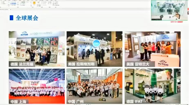
Task: Click the presenter webcam video window
Action: click(x=169, y=10)
